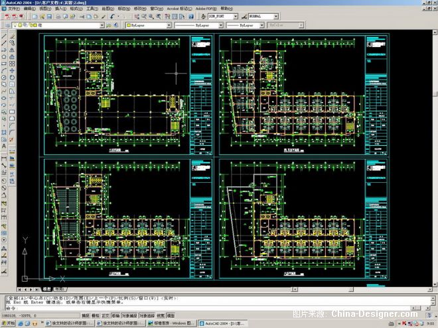Screen dimensions: 438x328
Task: Toggle 捕捉 snap mode in status bar
Action: [x=85, y=315]
